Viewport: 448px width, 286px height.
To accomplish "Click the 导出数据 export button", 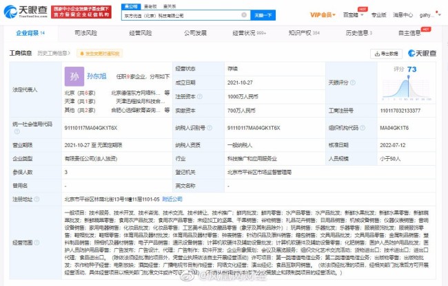I will point(386,54).
